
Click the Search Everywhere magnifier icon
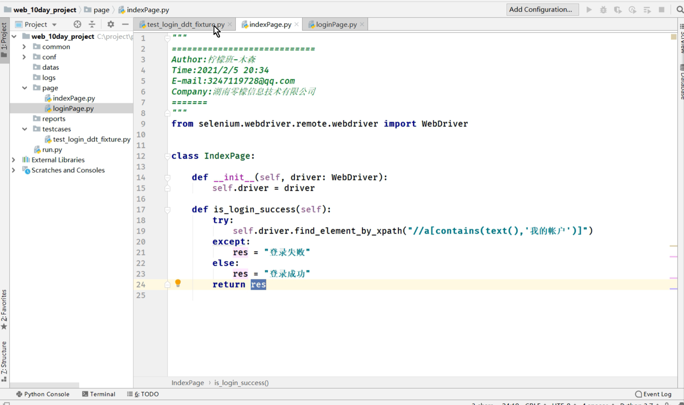click(680, 10)
